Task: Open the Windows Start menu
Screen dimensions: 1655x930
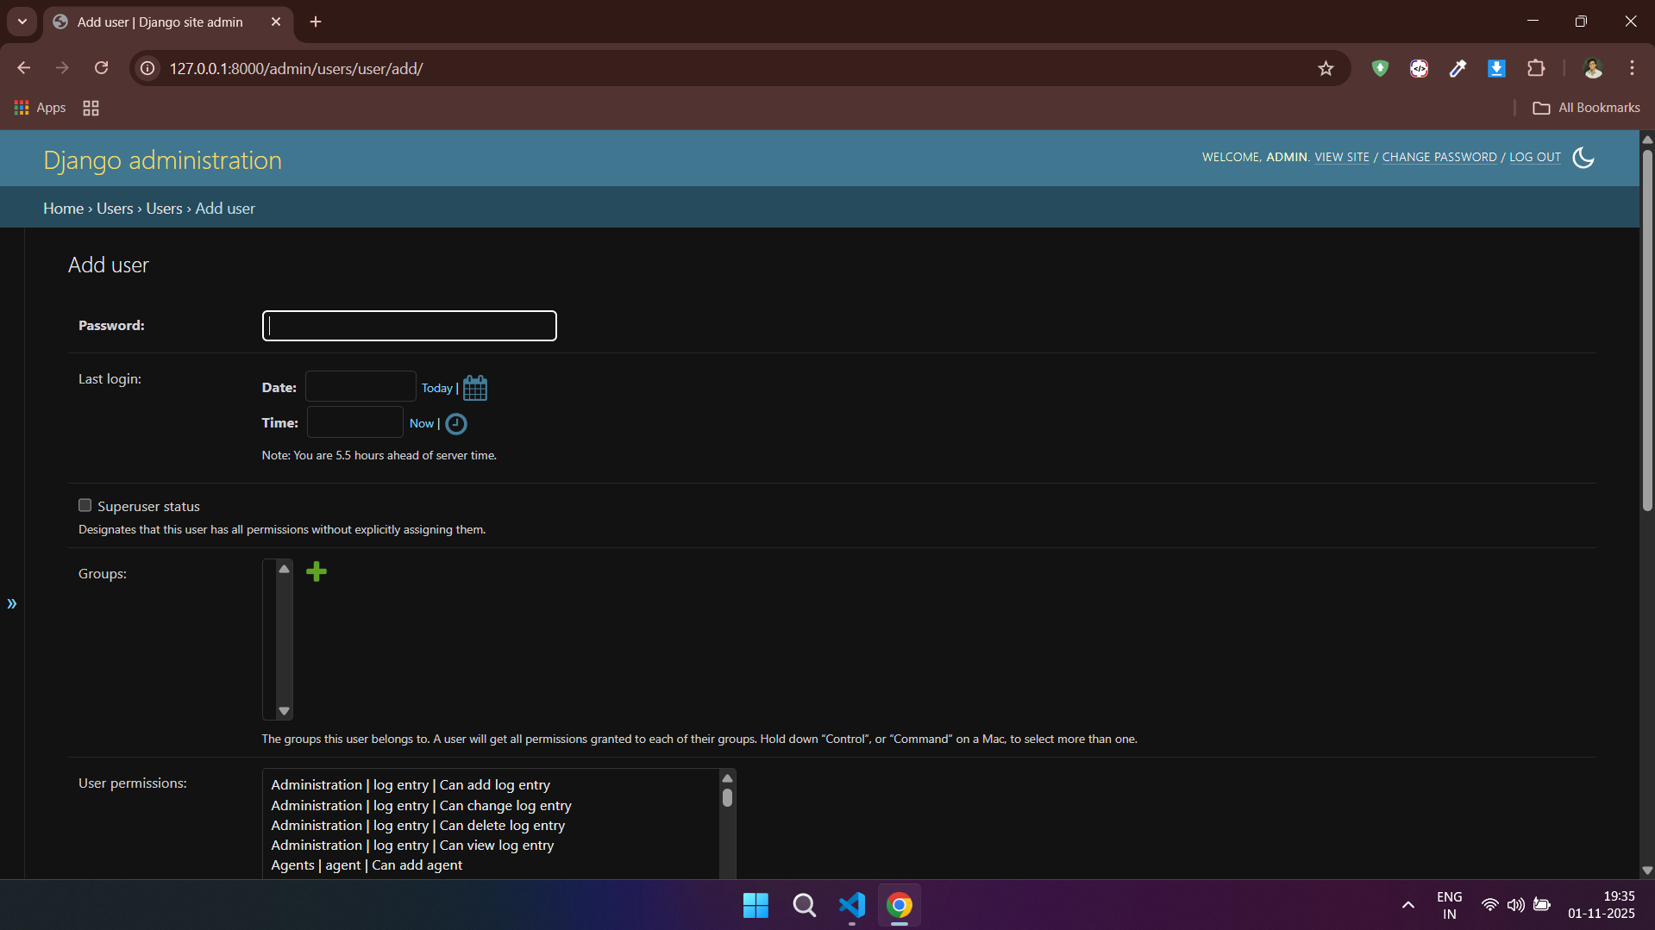Action: [755, 905]
